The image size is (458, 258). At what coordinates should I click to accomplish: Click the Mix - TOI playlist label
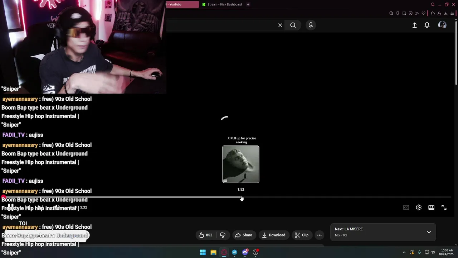coord(341,235)
